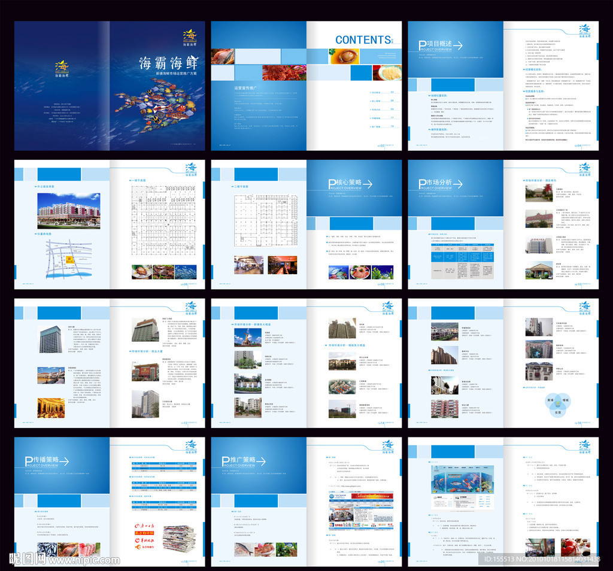Click the gold 海 logo on the dark back cover

point(62,67)
